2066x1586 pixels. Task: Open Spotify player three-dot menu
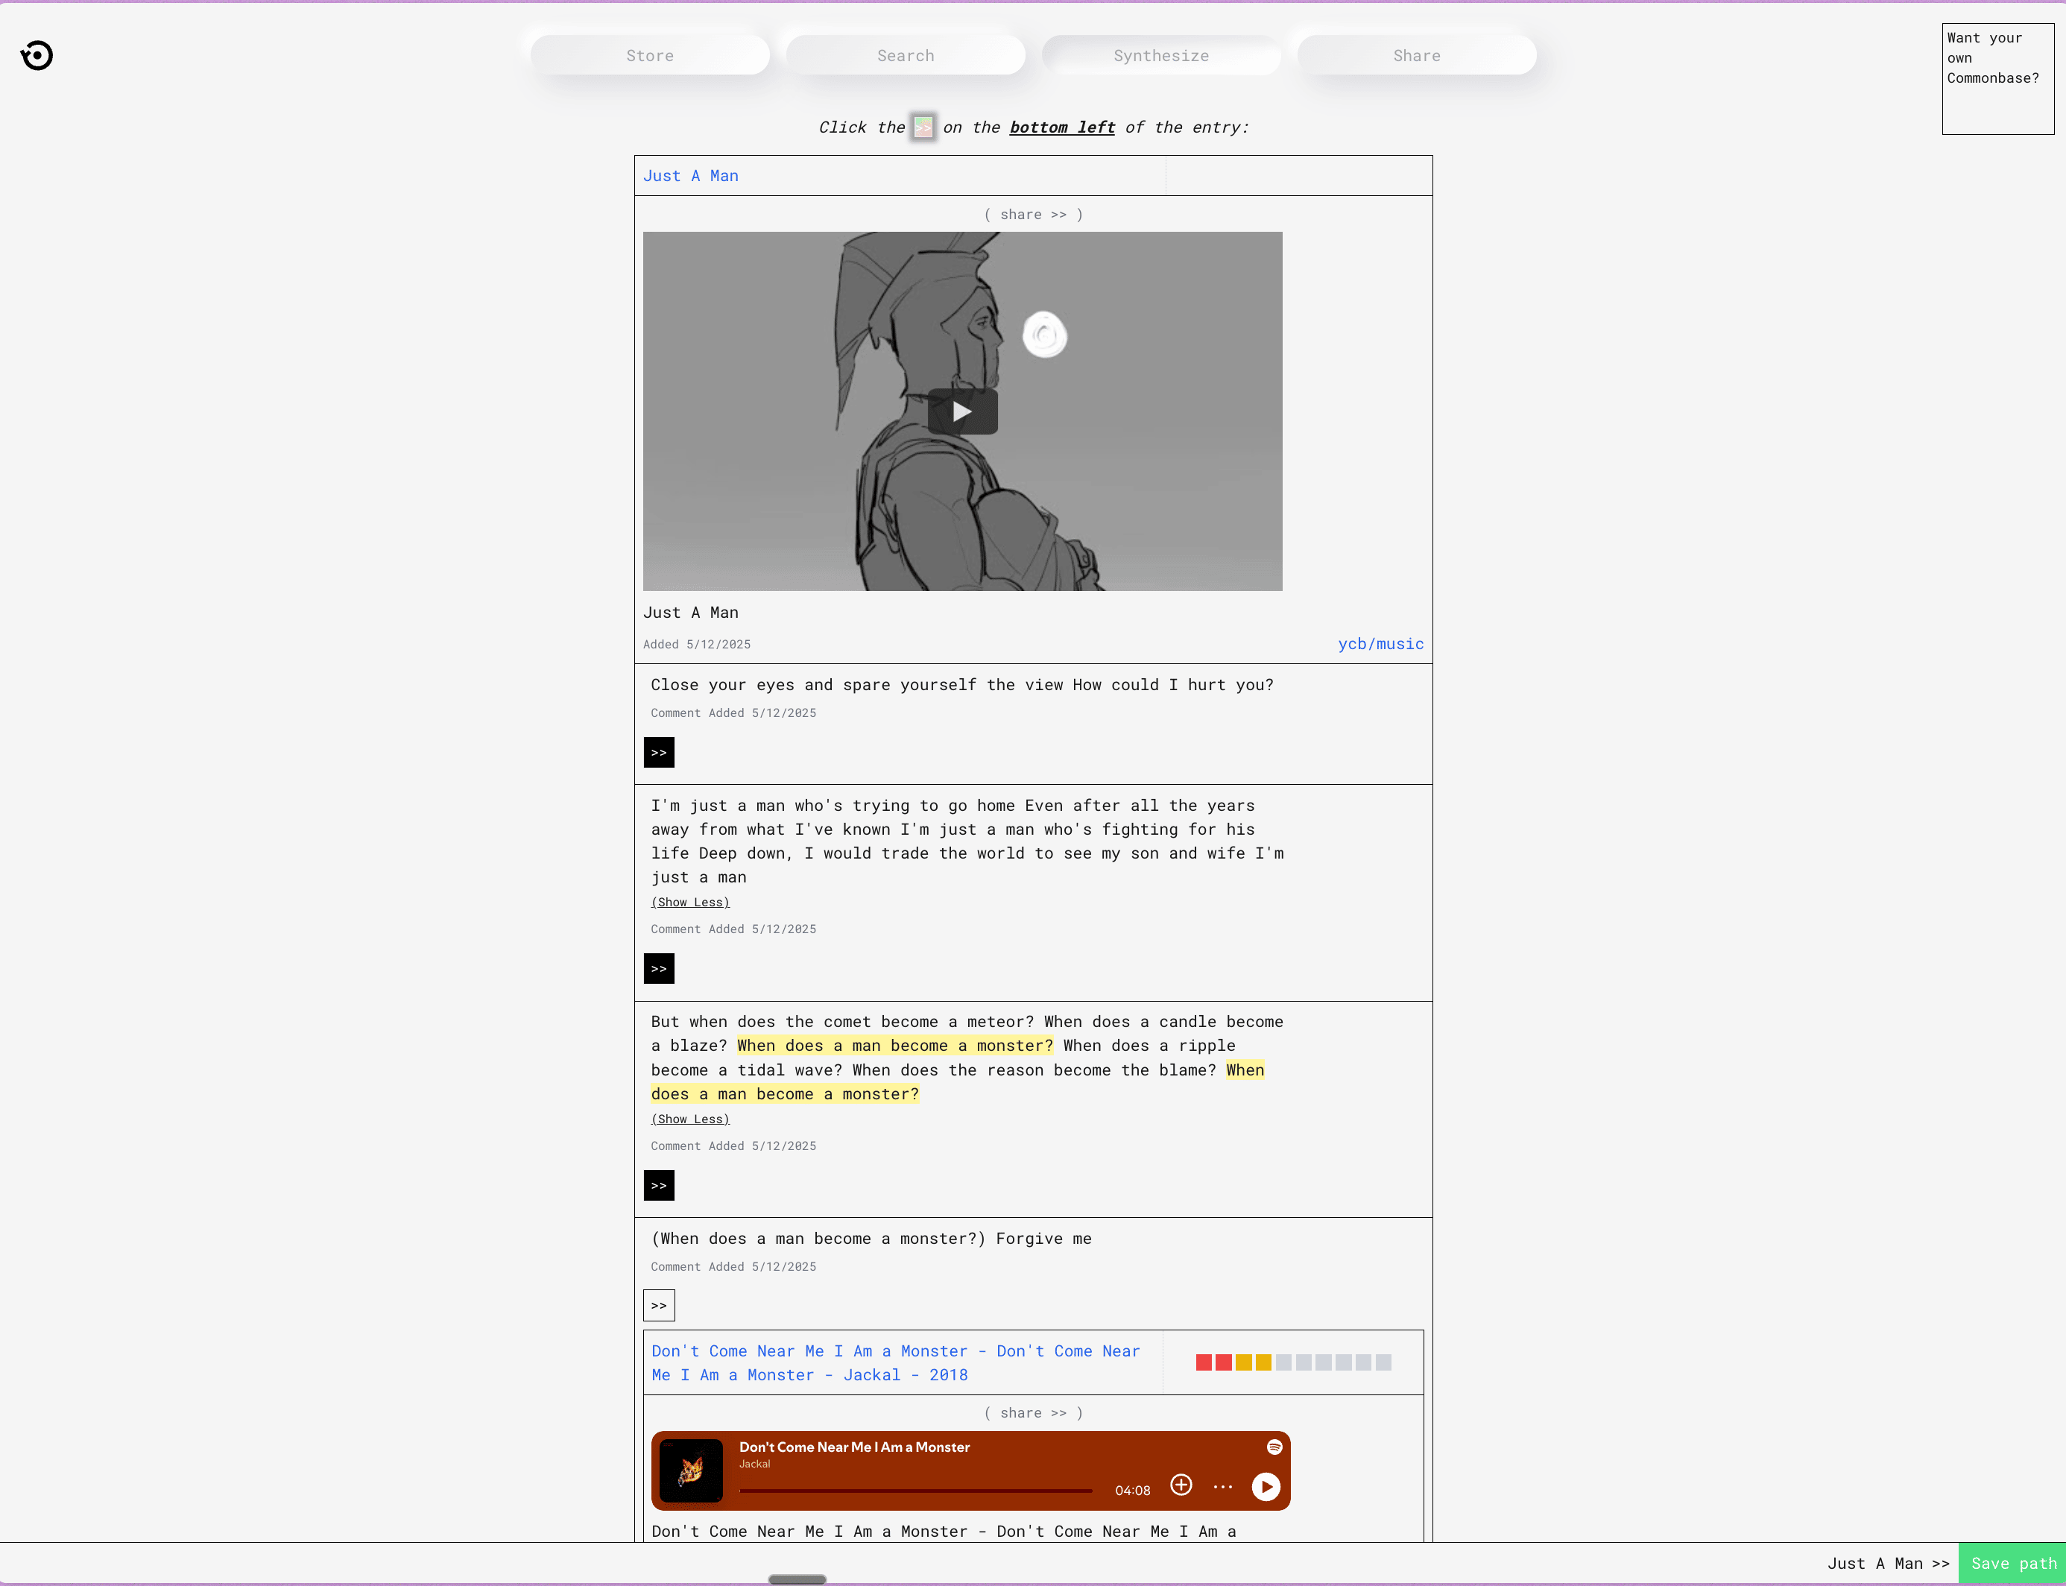tap(1223, 1487)
